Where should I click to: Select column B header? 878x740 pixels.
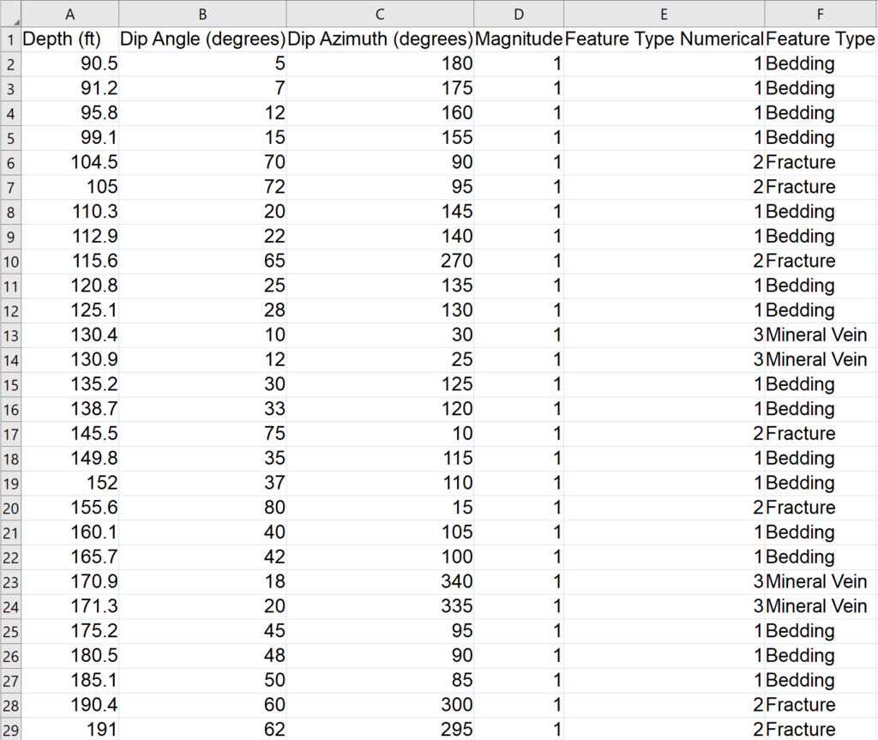point(202,13)
